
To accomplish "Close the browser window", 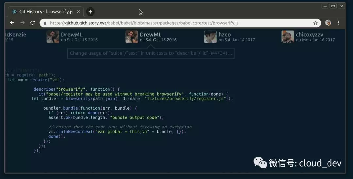I will [342, 6].
